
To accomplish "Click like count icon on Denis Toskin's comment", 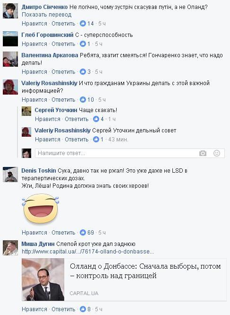I will point(83,232).
